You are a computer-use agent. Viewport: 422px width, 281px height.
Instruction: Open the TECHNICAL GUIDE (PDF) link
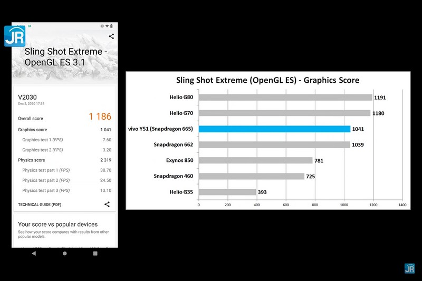point(40,204)
